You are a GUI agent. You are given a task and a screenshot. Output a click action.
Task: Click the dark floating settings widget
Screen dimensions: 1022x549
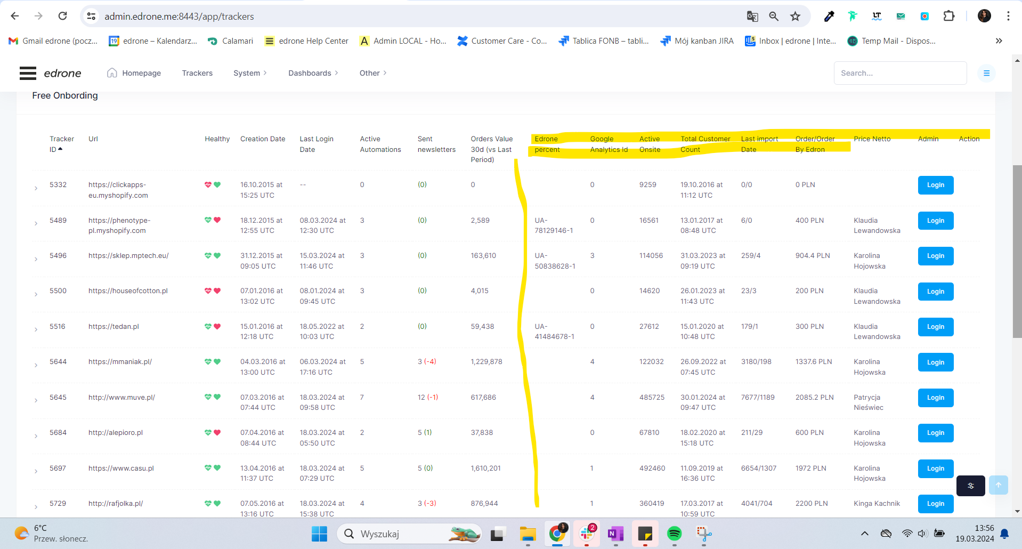tap(970, 486)
